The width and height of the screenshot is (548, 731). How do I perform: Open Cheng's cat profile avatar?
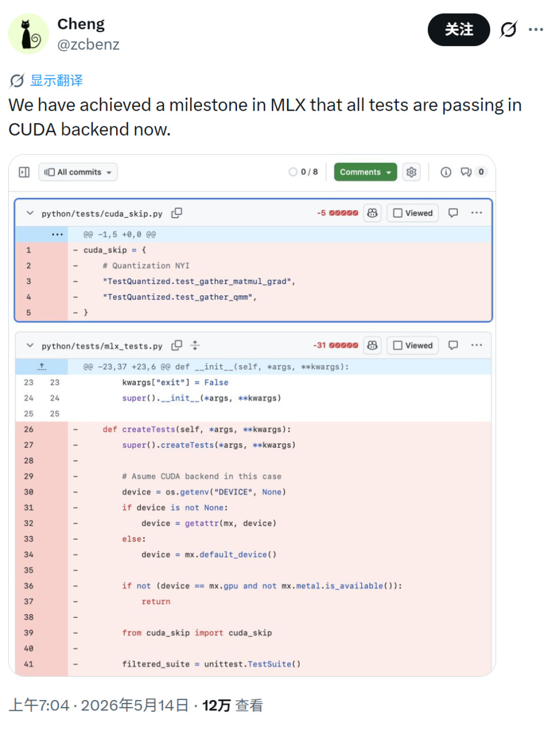(x=28, y=34)
